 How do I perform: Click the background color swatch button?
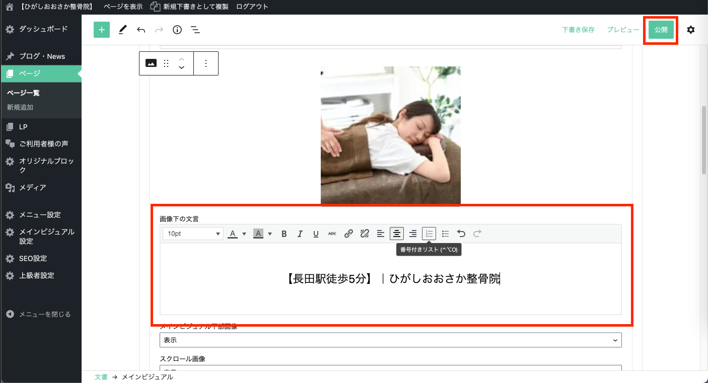click(258, 234)
